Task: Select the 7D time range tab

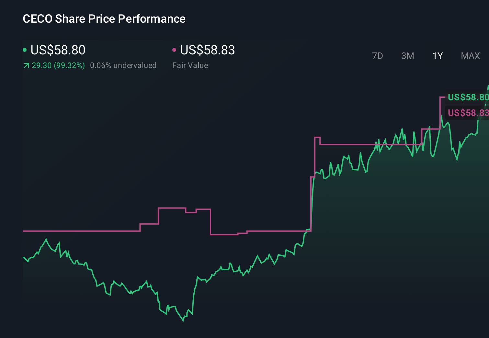Action: click(x=378, y=56)
